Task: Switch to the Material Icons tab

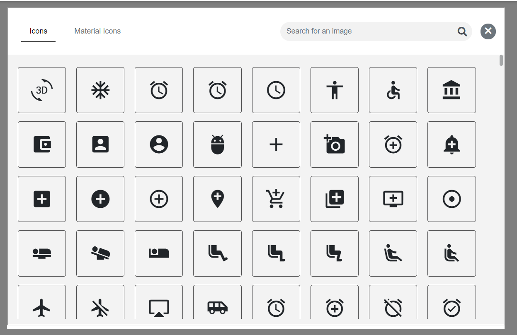Action: click(97, 31)
